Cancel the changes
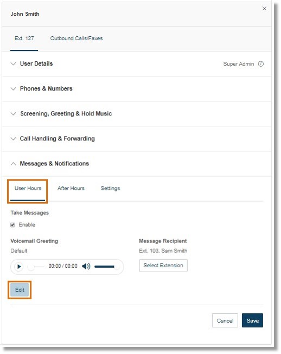The height and width of the screenshot is (354, 281). click(x=225, y=320)
